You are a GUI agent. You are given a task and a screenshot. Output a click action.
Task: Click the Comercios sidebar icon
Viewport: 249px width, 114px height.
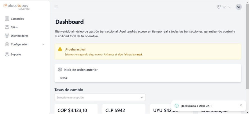7,19
